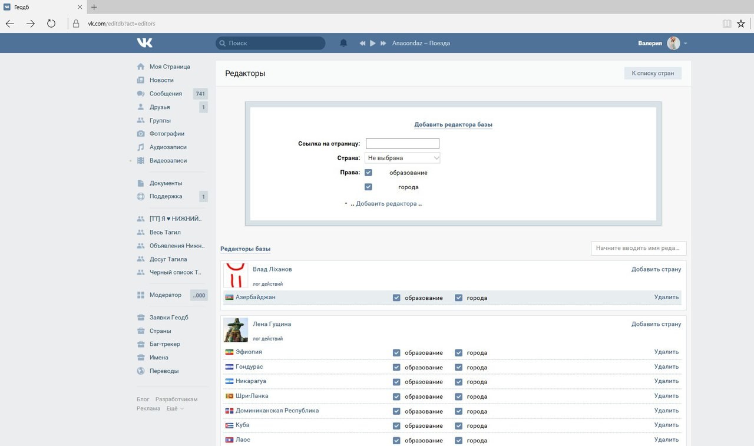Open notifications bell in the header
754x446 pixels.
343,43
